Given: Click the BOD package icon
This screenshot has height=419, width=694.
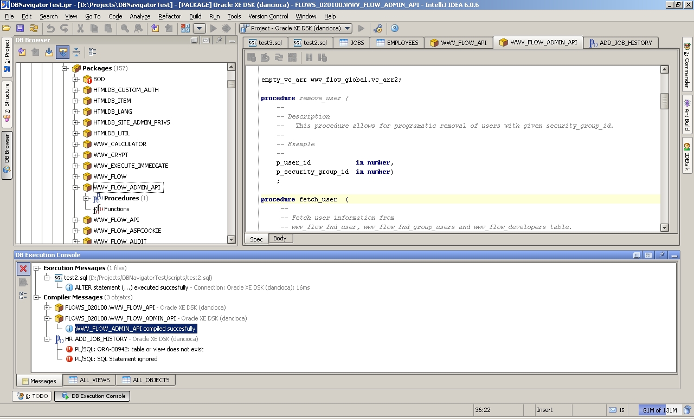Looking at the screenshot, I should 87,79.
